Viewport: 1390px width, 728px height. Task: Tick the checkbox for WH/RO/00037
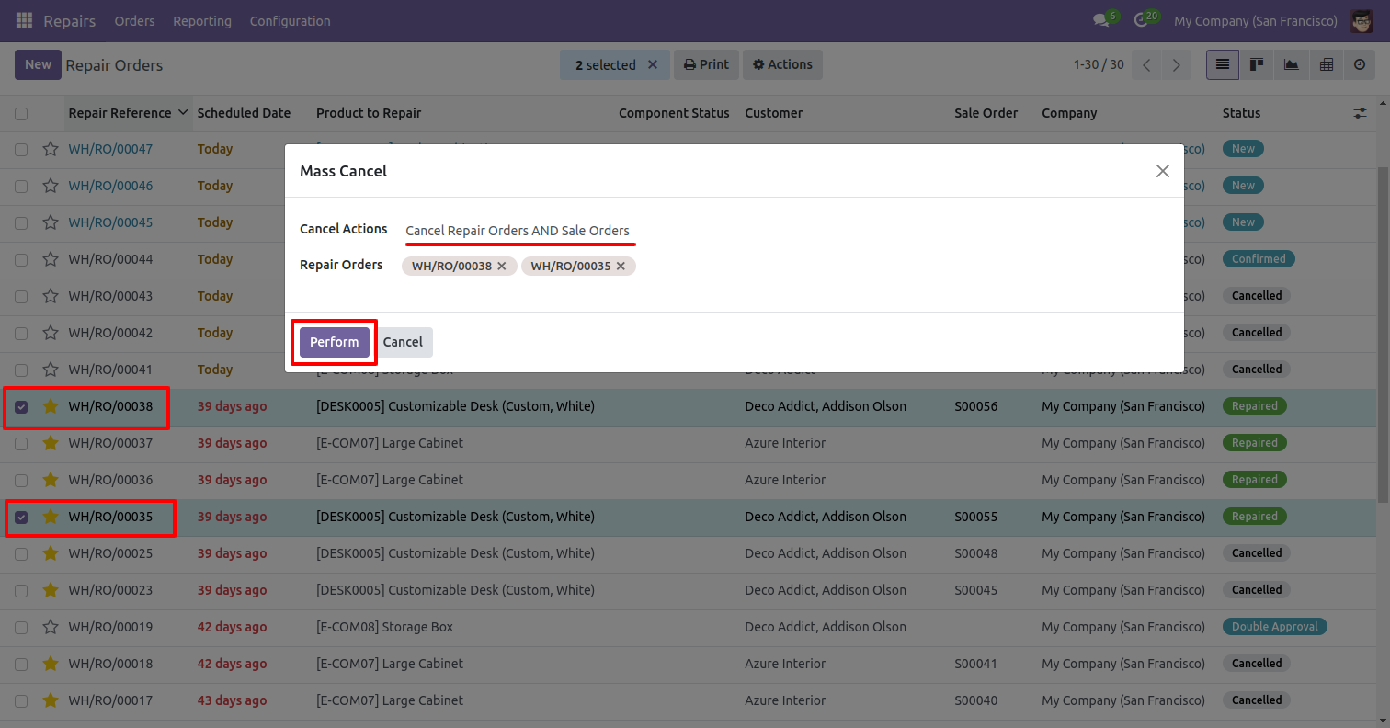pos(21,443)
